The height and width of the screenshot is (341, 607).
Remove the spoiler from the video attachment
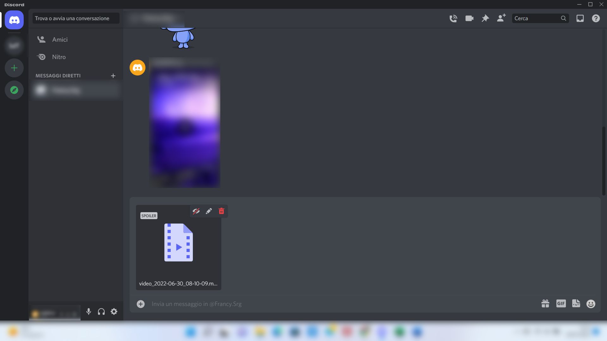[x=196, y=211]
